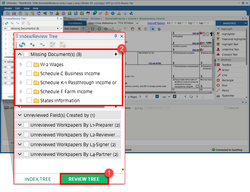250x192 pixels.
Task: Click the calendar icon in main toolbar
Action: pos(88,14)
